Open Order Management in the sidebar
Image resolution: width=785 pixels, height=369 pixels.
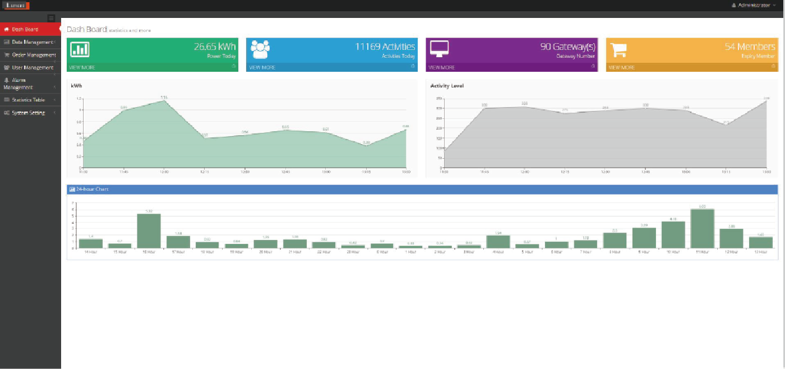pos(30,55)
